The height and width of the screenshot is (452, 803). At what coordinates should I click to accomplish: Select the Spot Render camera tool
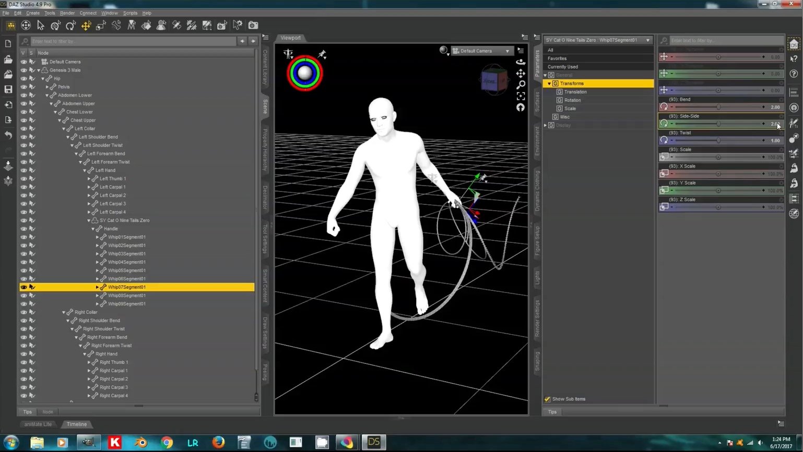(x=222, y=25)
